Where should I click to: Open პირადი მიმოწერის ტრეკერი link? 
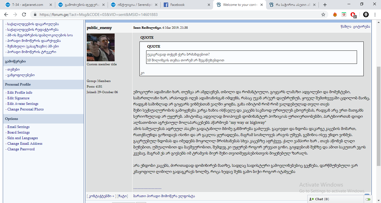(x=32, y=52)
